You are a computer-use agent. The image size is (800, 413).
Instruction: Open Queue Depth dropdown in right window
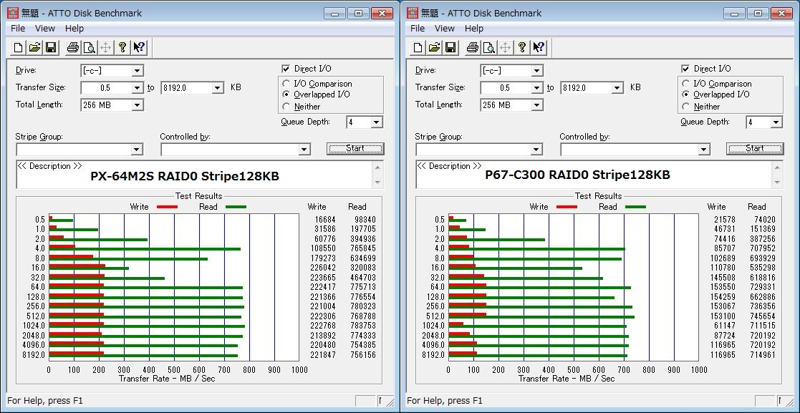(x=776, y=122)
